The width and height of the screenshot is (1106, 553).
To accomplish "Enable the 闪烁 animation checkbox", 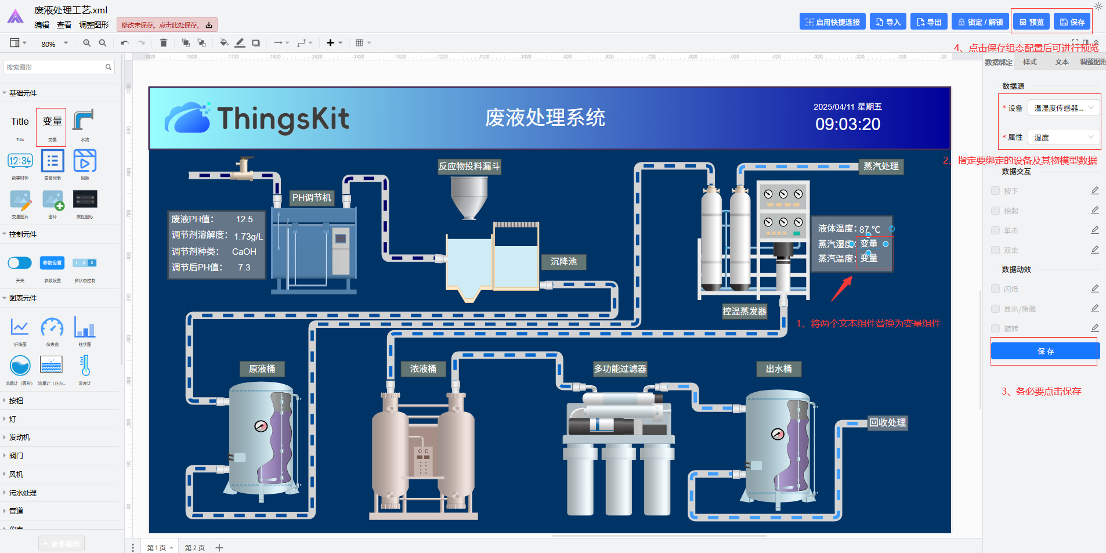I will [995, 289].
